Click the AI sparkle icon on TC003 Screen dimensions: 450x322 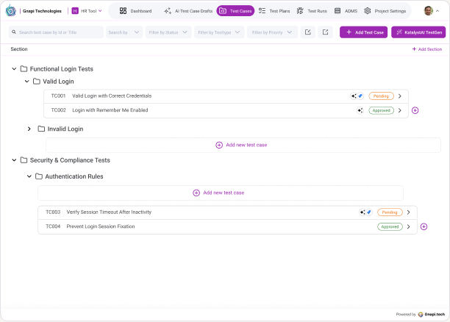pyautogui.click(x=362, y=212)
